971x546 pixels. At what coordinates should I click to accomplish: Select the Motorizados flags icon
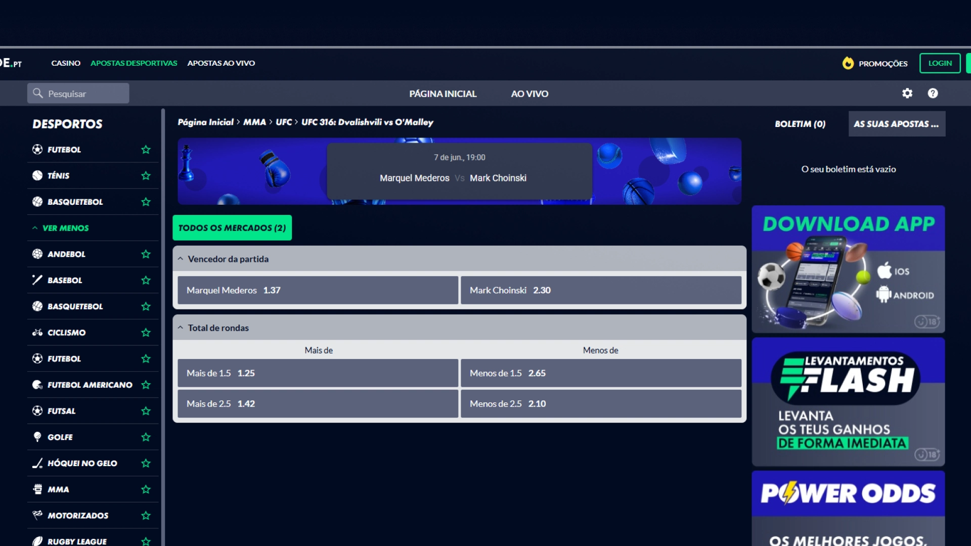pyautogui.click(x=37, y=515)
